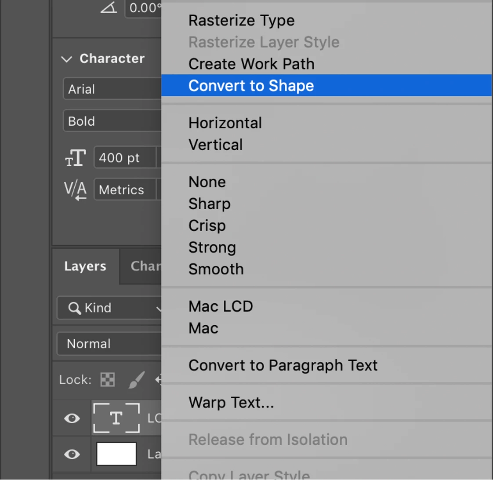Hide the white-thumbnail layer's visibility eye
493x480 pixels.
72,454
